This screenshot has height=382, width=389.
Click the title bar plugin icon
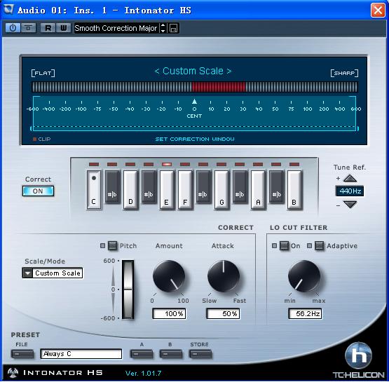(9, 9)
